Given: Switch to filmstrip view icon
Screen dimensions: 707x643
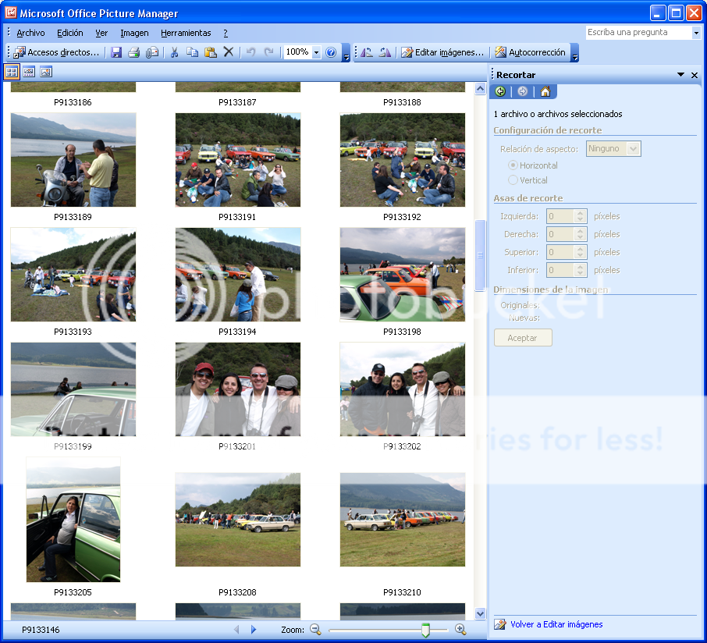Looking at the screenshot, I should pyautogui.click(x=29, y=72).
